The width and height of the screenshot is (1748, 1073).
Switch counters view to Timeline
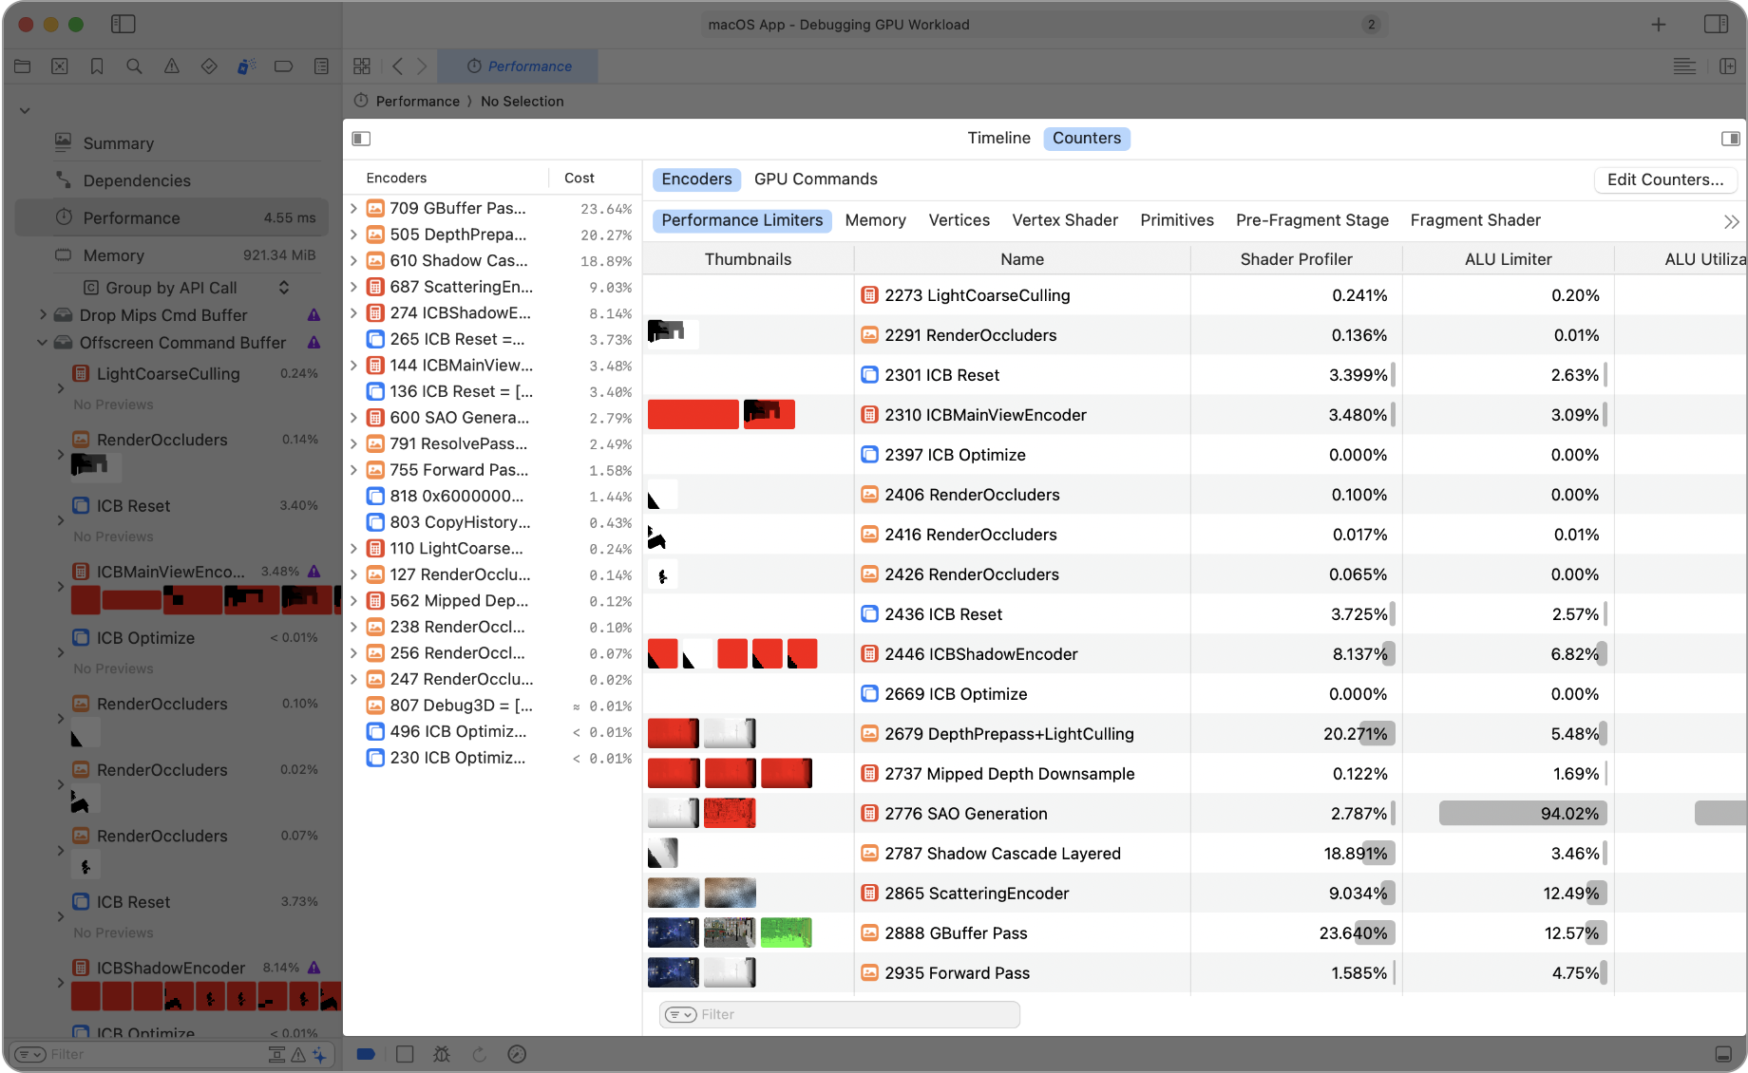coord(998,139)
